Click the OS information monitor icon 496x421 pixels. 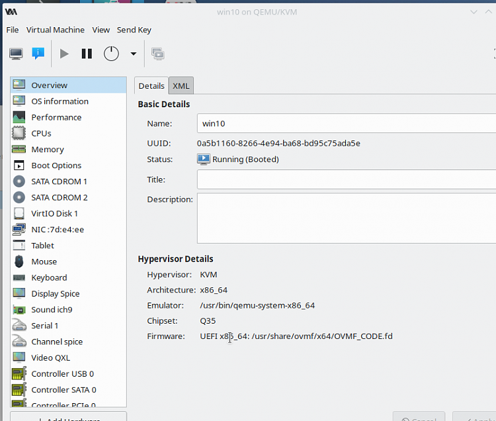pos(19,101)
